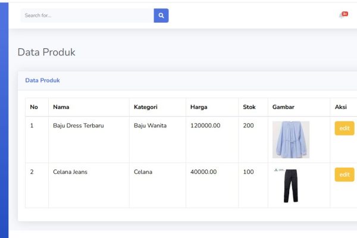Open the blue dress product image
357x238 pixels.
(290, 140)
